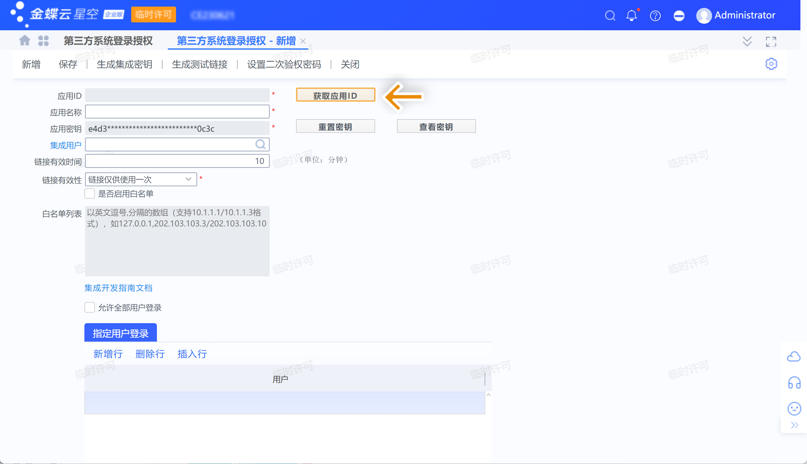Enable 是否启用白名单 checkbox

[x=90, y=193]
